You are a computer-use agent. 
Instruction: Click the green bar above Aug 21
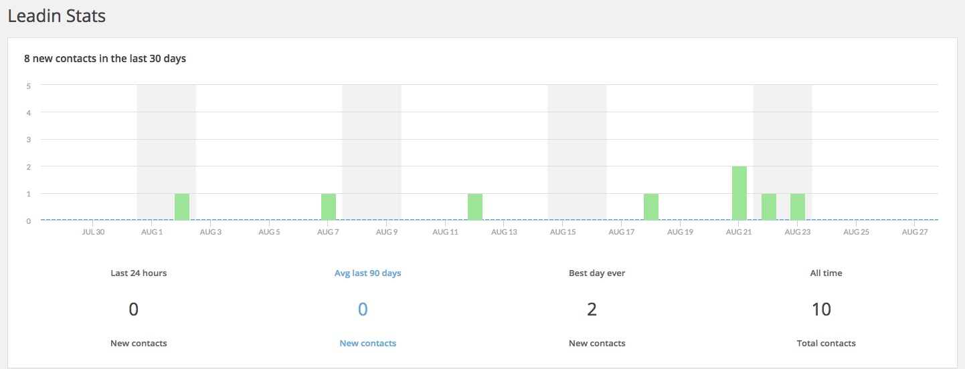pyautogui.click(x=739, y=193)
